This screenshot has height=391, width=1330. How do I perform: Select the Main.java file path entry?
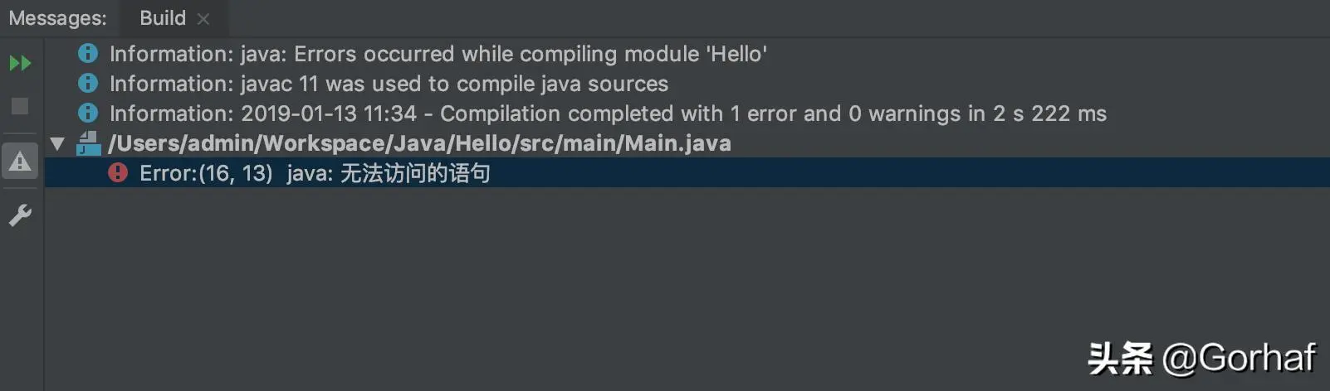click(x=419, y=143)
